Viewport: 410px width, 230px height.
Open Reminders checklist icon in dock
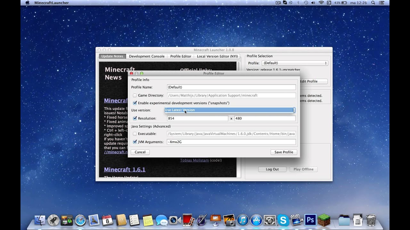[134, 220]
